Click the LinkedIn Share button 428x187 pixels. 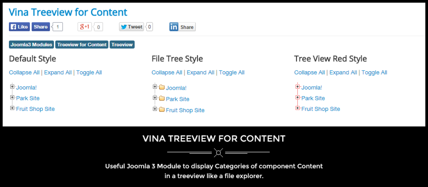pyautogui.click(x=182, y=27)
